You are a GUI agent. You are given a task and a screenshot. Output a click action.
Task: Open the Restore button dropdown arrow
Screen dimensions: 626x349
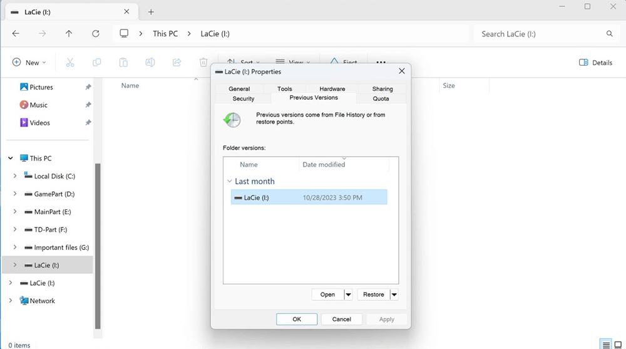[394, 294]
